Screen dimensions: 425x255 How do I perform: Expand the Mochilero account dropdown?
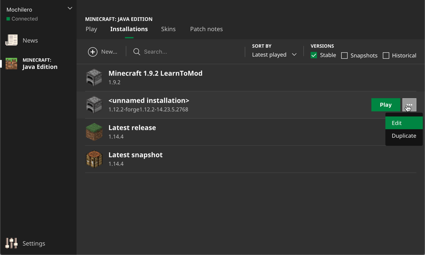point(70,8)
